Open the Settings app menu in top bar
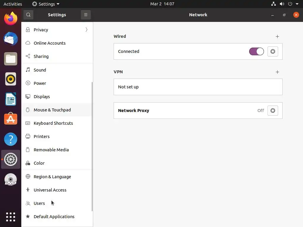 46,4
